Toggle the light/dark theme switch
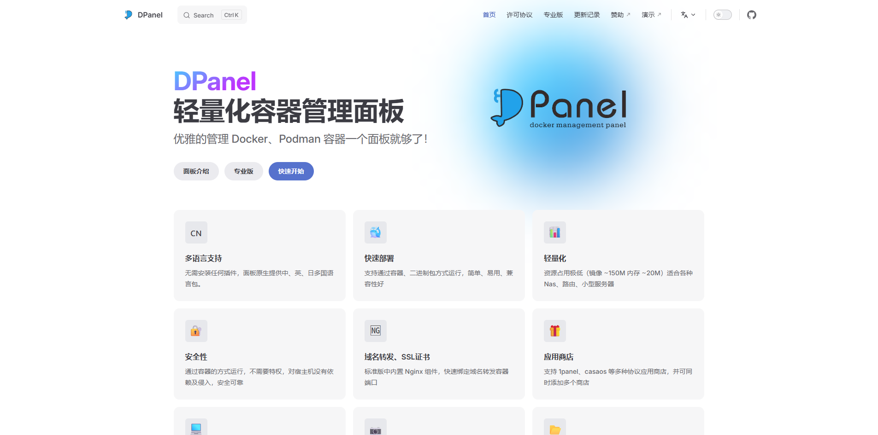This screenshot has height=435, width=878. pos(723,15)
